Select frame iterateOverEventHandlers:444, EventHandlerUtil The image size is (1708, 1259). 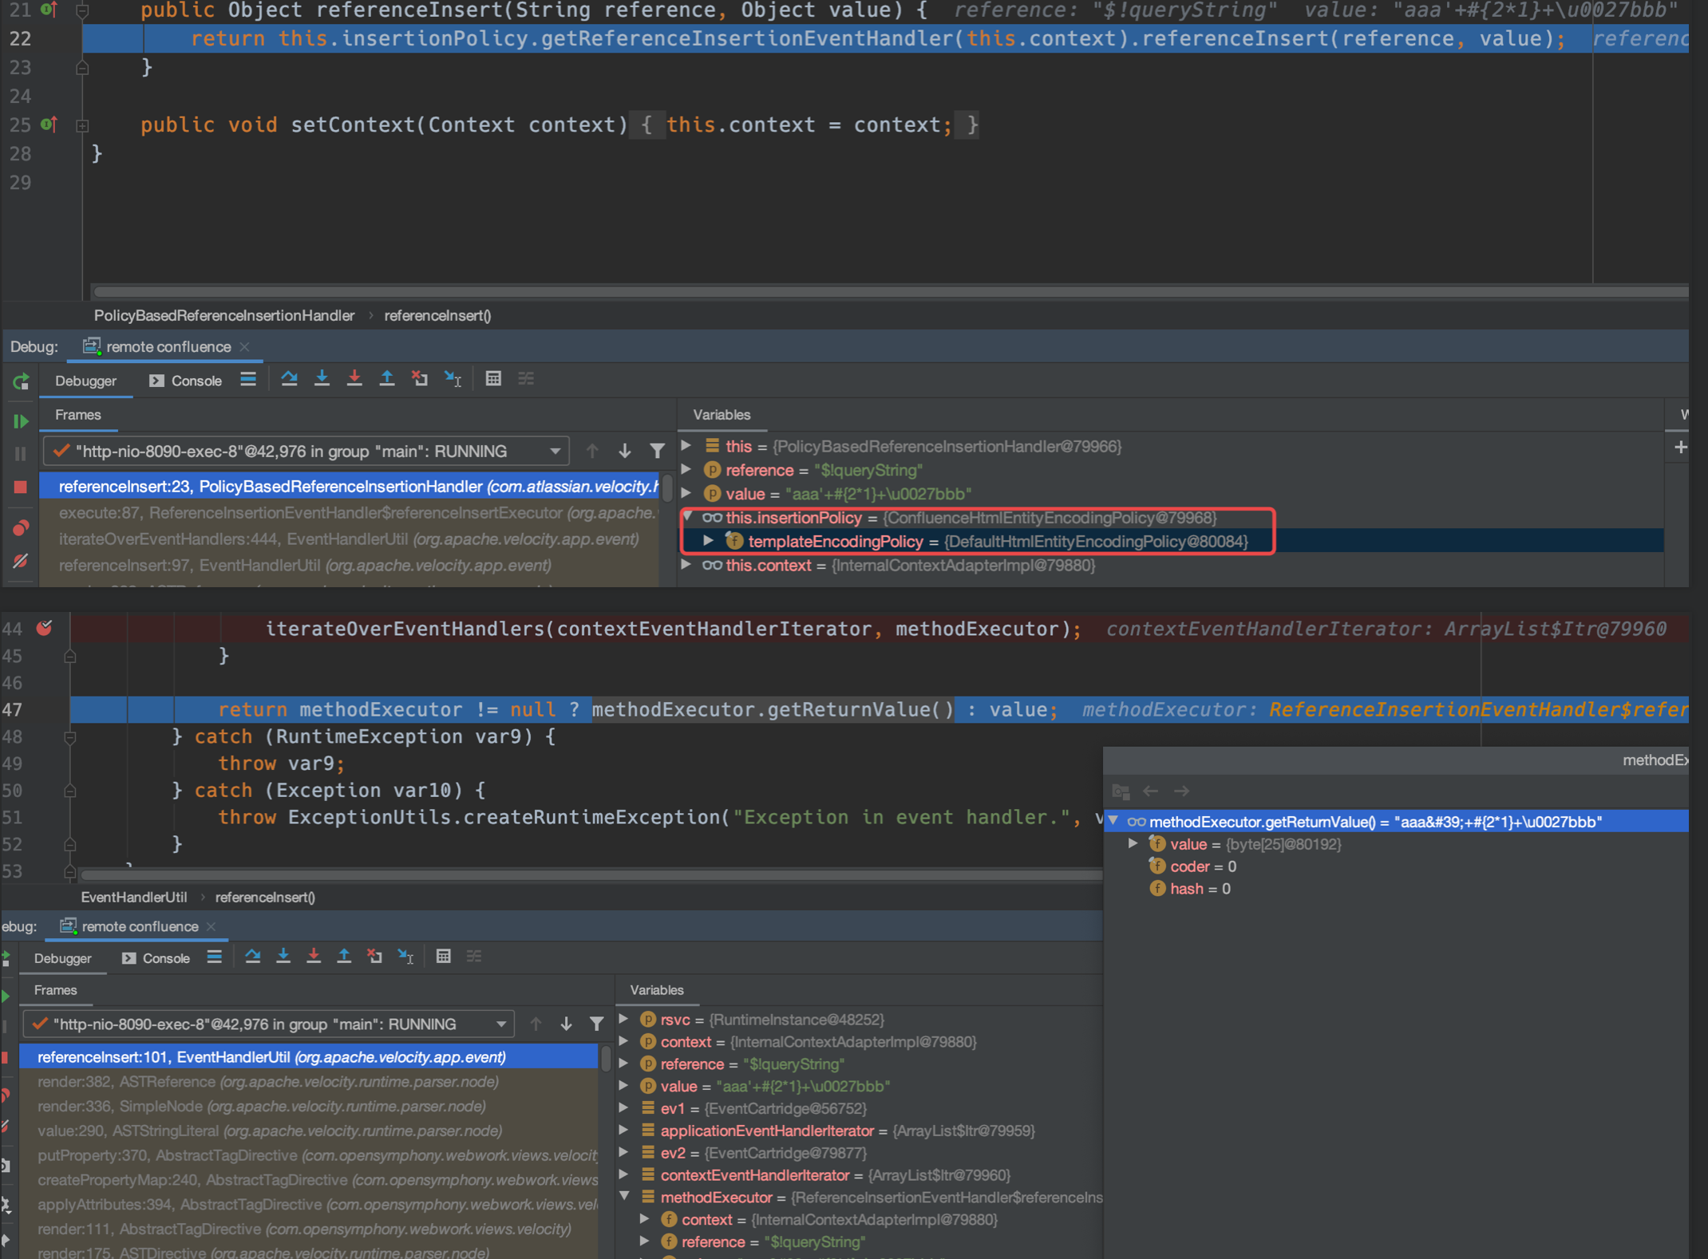tap(349, 539)
